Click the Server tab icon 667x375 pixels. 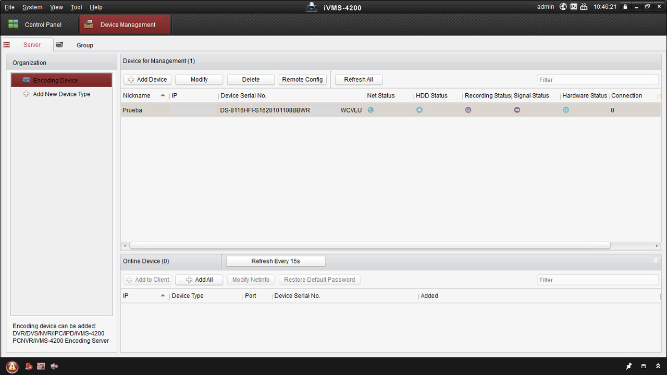[6, 45]
